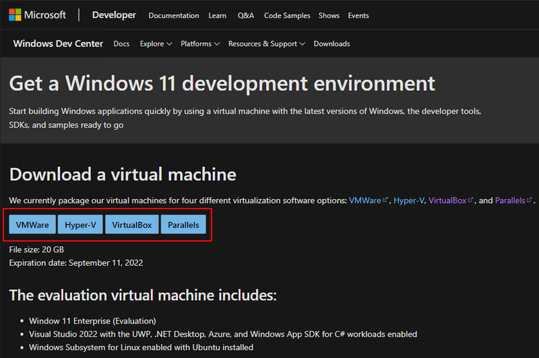Follow the VirtualBox text link in paragraph

coord(447,201)
